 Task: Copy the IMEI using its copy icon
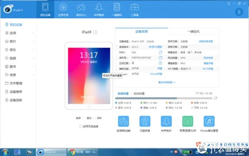(160, 52)
